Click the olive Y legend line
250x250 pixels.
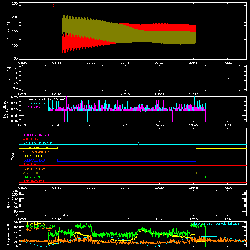[37, 11]
